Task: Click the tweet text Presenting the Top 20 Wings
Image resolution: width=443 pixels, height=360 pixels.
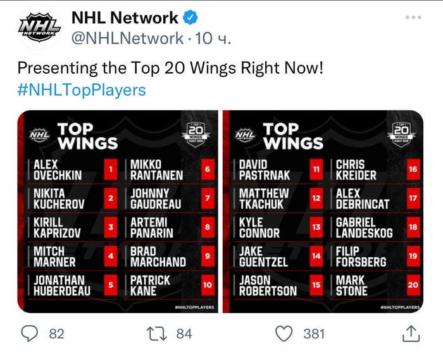Action: (x=170, y=68)
